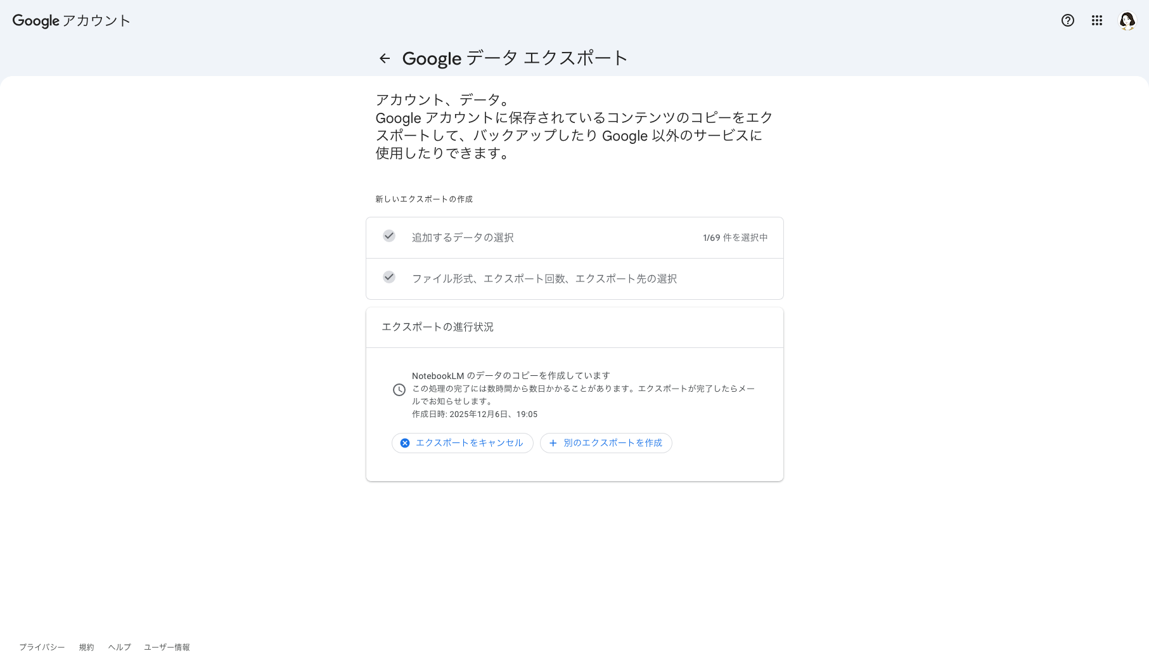Open the Google apps grid menu
Image resolution: width=1149 pixels, height=663 pixels.
(1097, 20)
